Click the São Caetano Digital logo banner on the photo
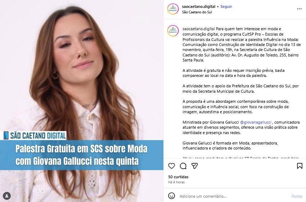306x202 pixels. [x=35, y=136]
